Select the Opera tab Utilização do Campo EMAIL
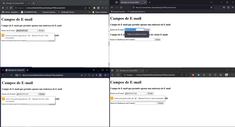This screenshot has width=235, height=127. pos(15,70)
